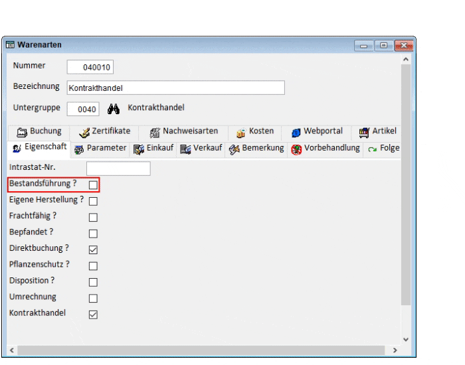This screenshot has height=365, width=465.
Task: Open the Buchung tab
Action: click(39, 132)
